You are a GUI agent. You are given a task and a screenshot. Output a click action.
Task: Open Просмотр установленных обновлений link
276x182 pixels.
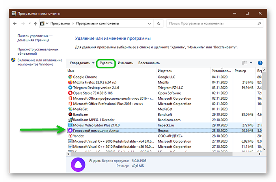coord(38,51)
